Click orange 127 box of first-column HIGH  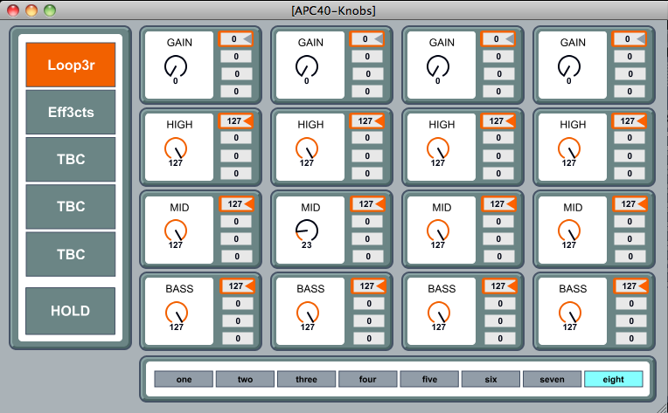coord(236,121)
